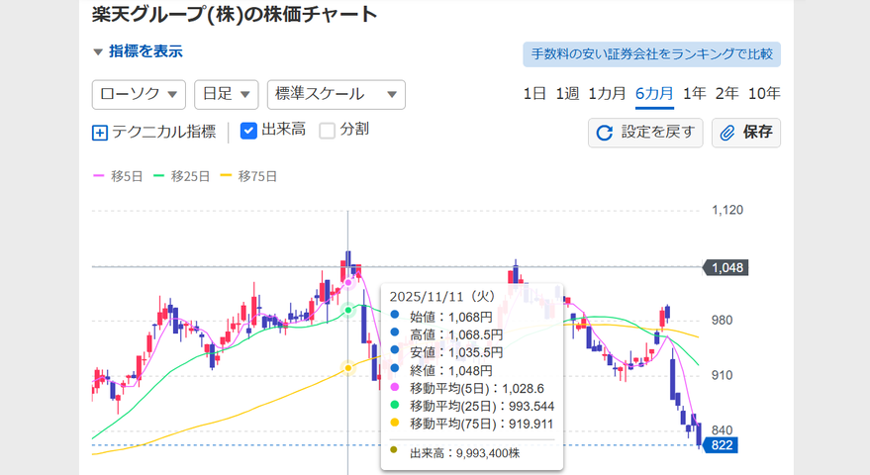Screen dimensions: 870x475
Task: Select the 6カ月 period tab
Action: [654, 94]
